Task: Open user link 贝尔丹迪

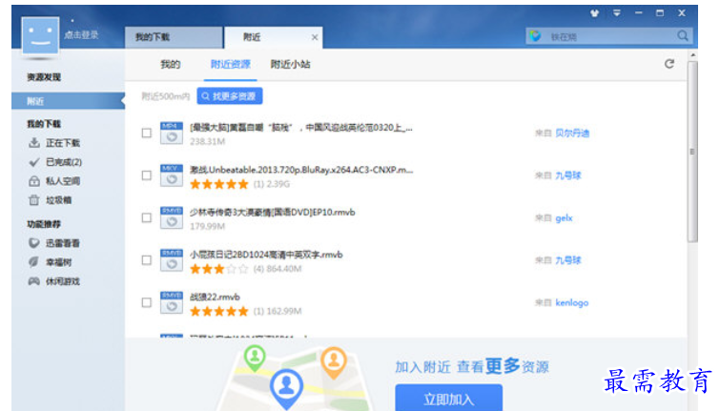Action: click(x=572, y=134)
